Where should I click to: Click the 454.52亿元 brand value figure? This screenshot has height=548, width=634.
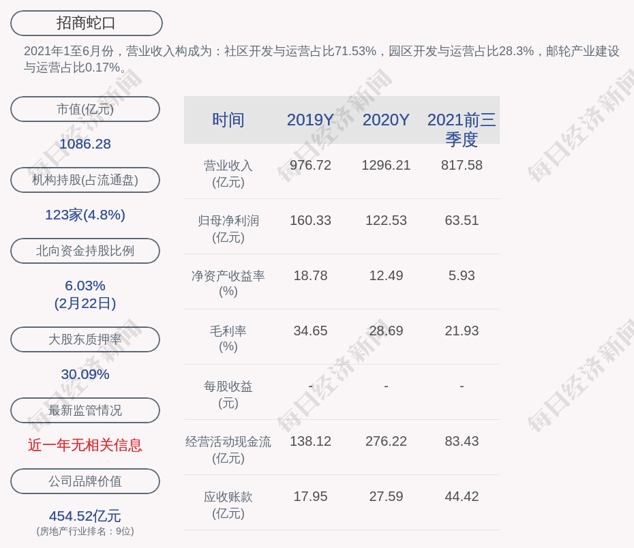85,516
